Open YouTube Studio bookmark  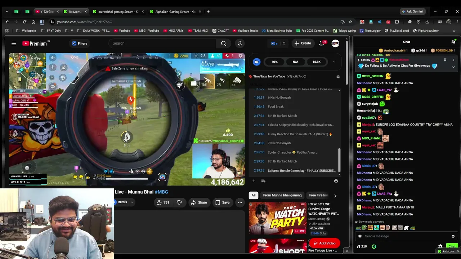[245, 31]
